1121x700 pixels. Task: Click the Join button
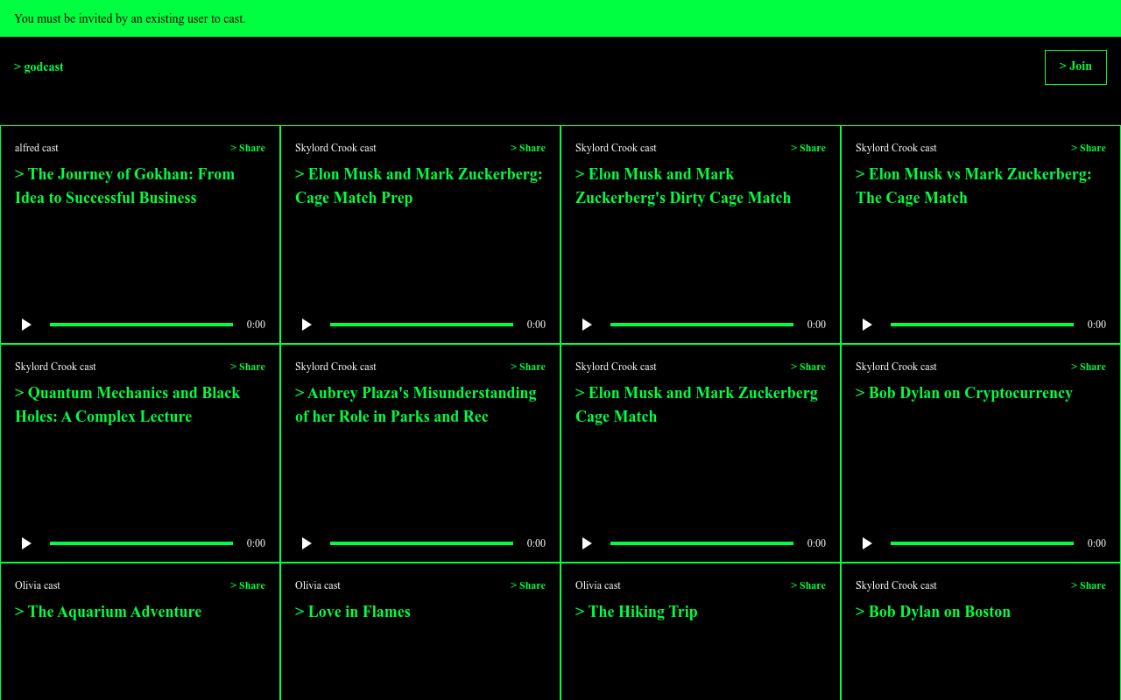pos(1075,67)
